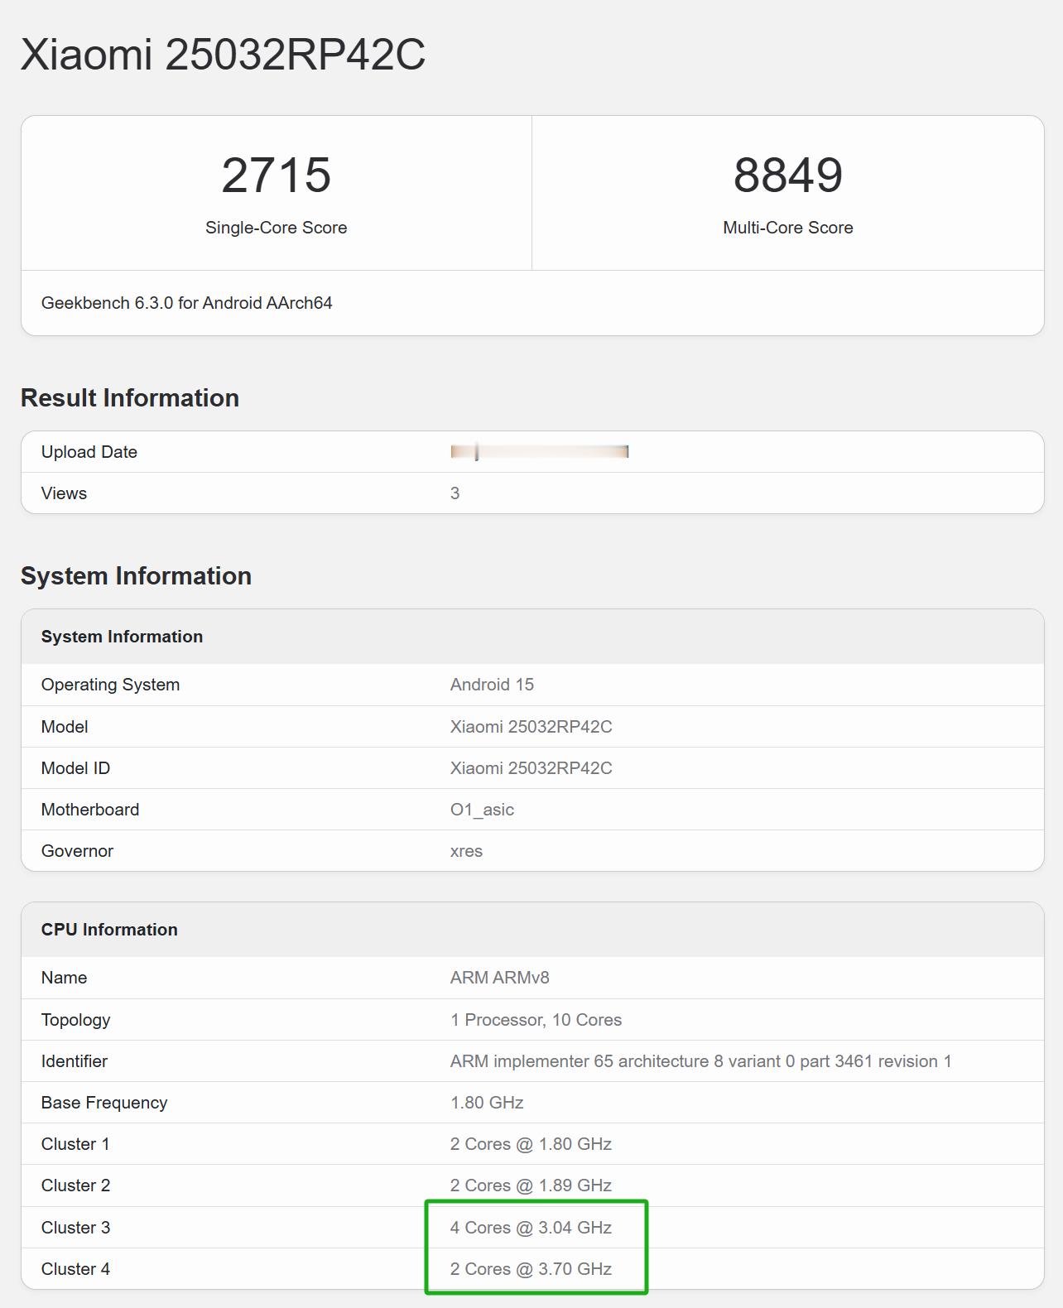Click the Name row label
1063x1308 pixels.
click(64, 978)
